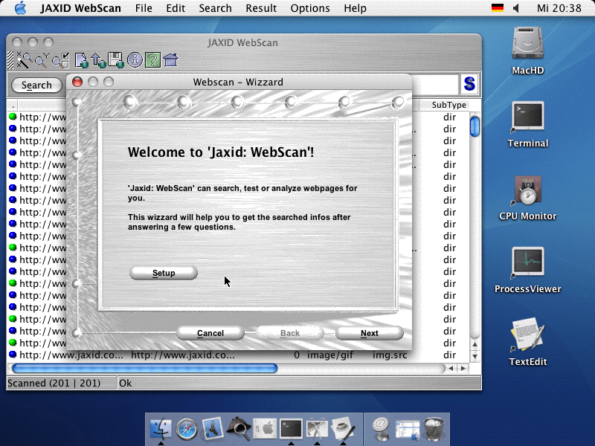Click the magnifier with filter funnel icon
Image resolution: width=595 pixels, height=446 pixels.
click(42, 60)
